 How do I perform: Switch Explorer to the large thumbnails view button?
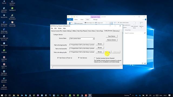[x=145, y=63]
